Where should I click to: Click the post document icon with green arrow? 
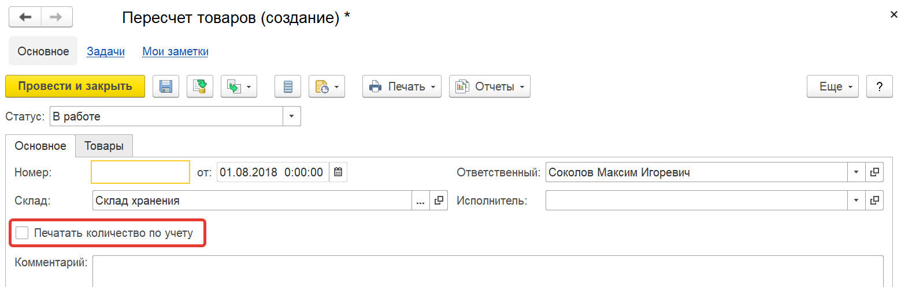click(x=201, y=86)
